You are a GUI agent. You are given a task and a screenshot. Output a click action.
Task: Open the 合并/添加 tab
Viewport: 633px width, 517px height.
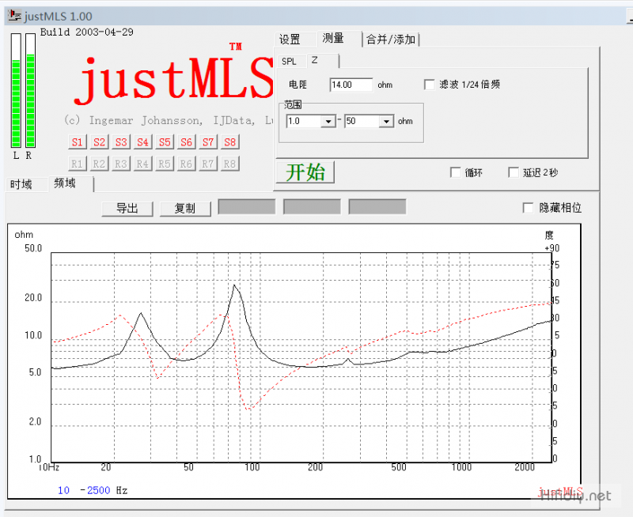391,40
